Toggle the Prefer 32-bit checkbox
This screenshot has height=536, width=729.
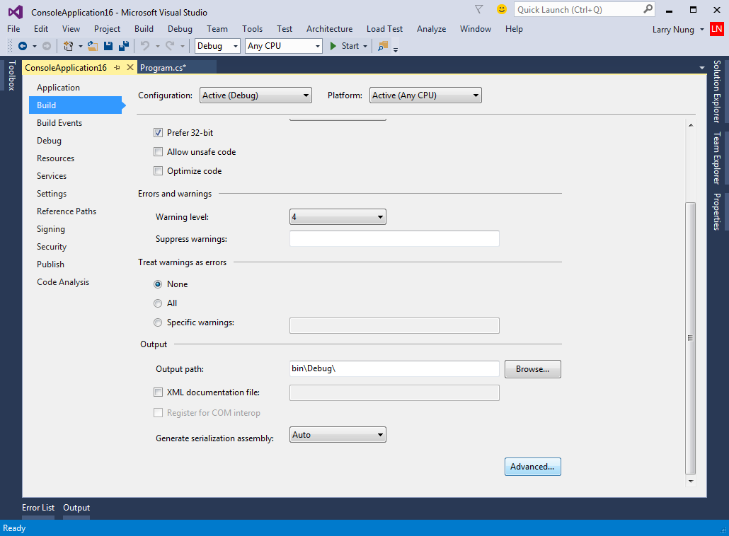click(x=158, y=133)
